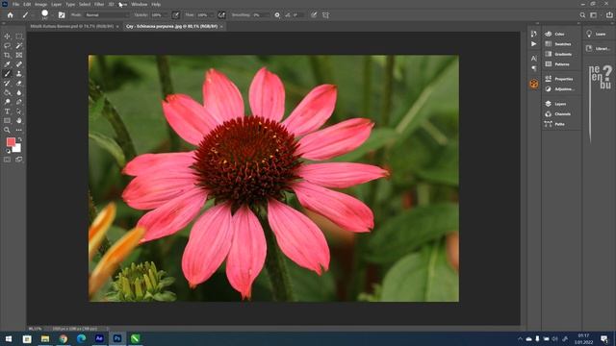The height and width of the screenshot is (346, 616).
Task: Select the Rectangle shape tool
Action: [7, 121]
